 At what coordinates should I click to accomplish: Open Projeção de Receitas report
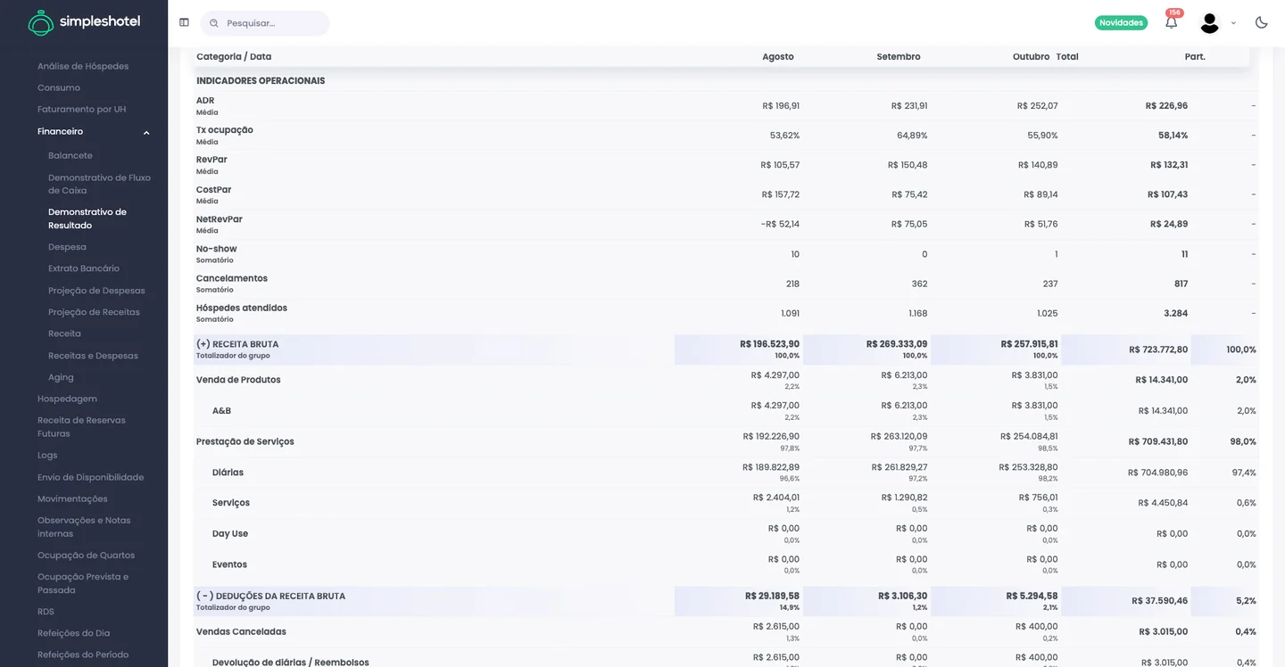[94, 312]
